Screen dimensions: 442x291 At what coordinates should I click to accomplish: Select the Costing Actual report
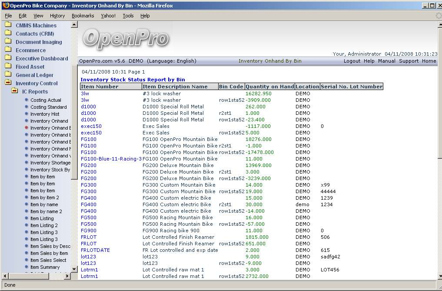(46, 100)
